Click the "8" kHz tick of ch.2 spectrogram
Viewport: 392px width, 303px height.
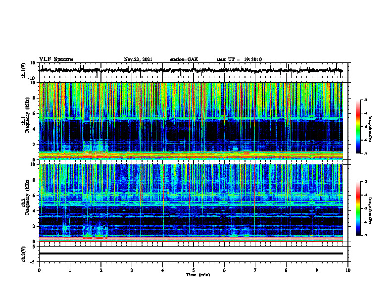34,180
